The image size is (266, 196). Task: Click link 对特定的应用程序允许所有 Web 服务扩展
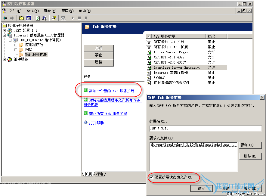pos(113,102)
